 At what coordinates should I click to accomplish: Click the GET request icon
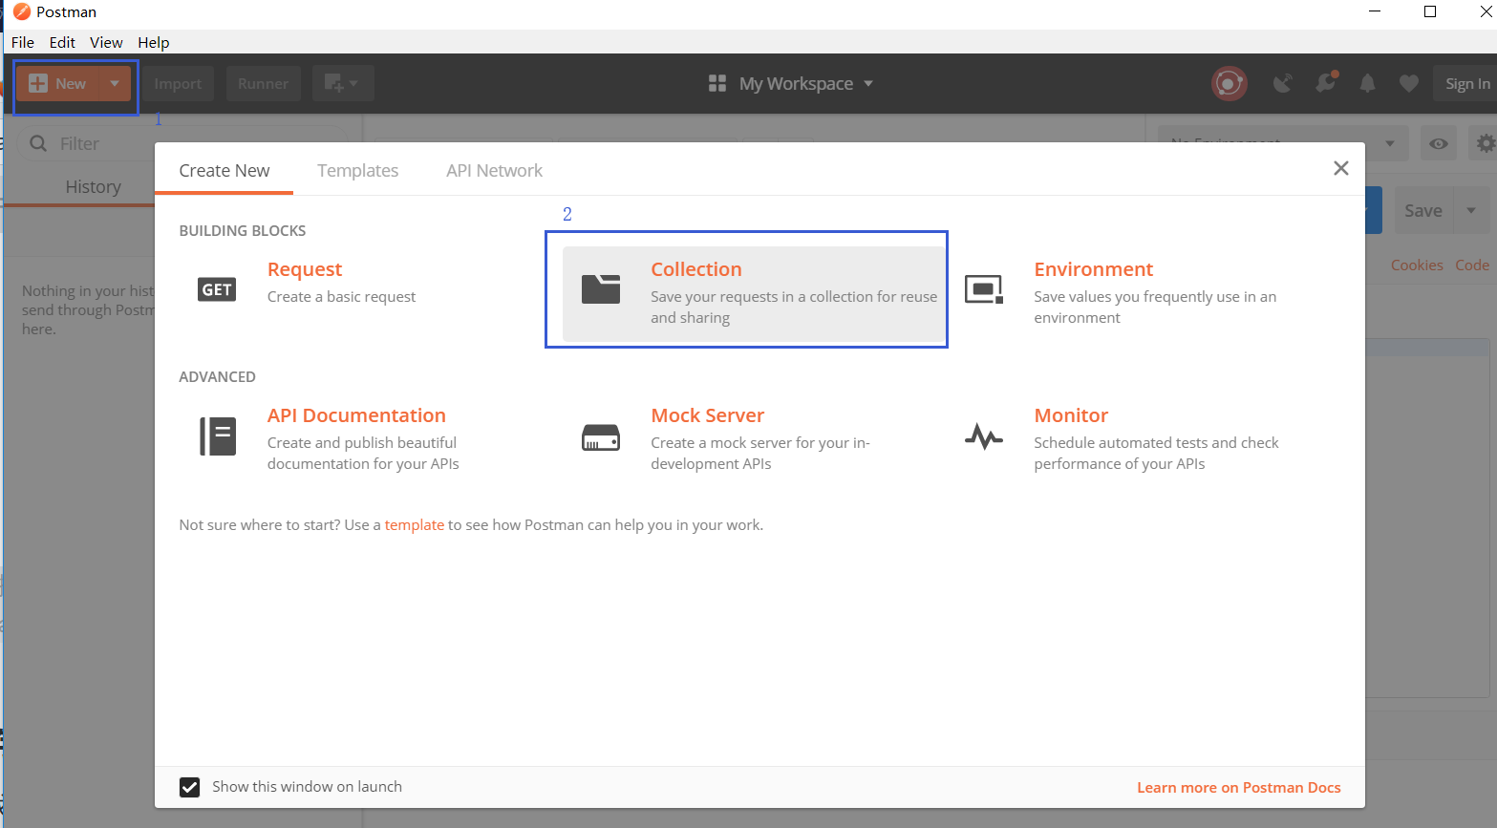[x=217, y=289]
